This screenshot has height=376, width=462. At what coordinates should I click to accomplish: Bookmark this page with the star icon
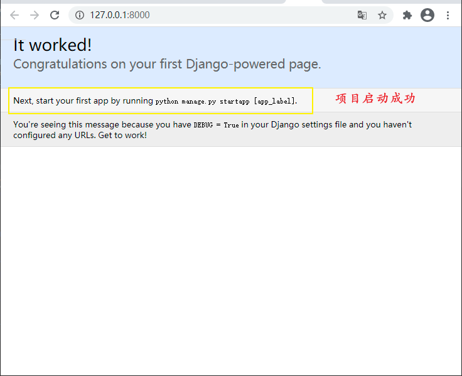coord(382,15)
